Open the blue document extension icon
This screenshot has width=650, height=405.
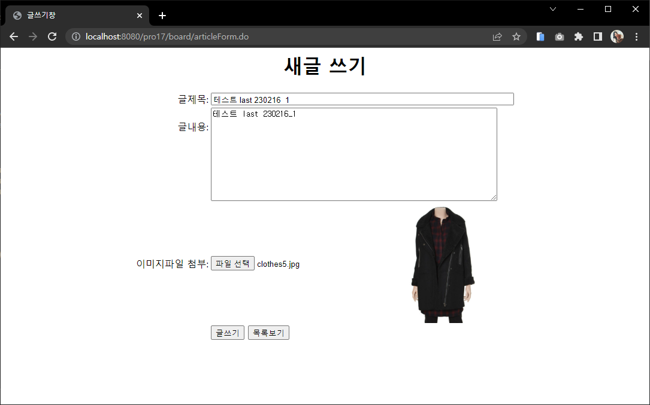540,36
